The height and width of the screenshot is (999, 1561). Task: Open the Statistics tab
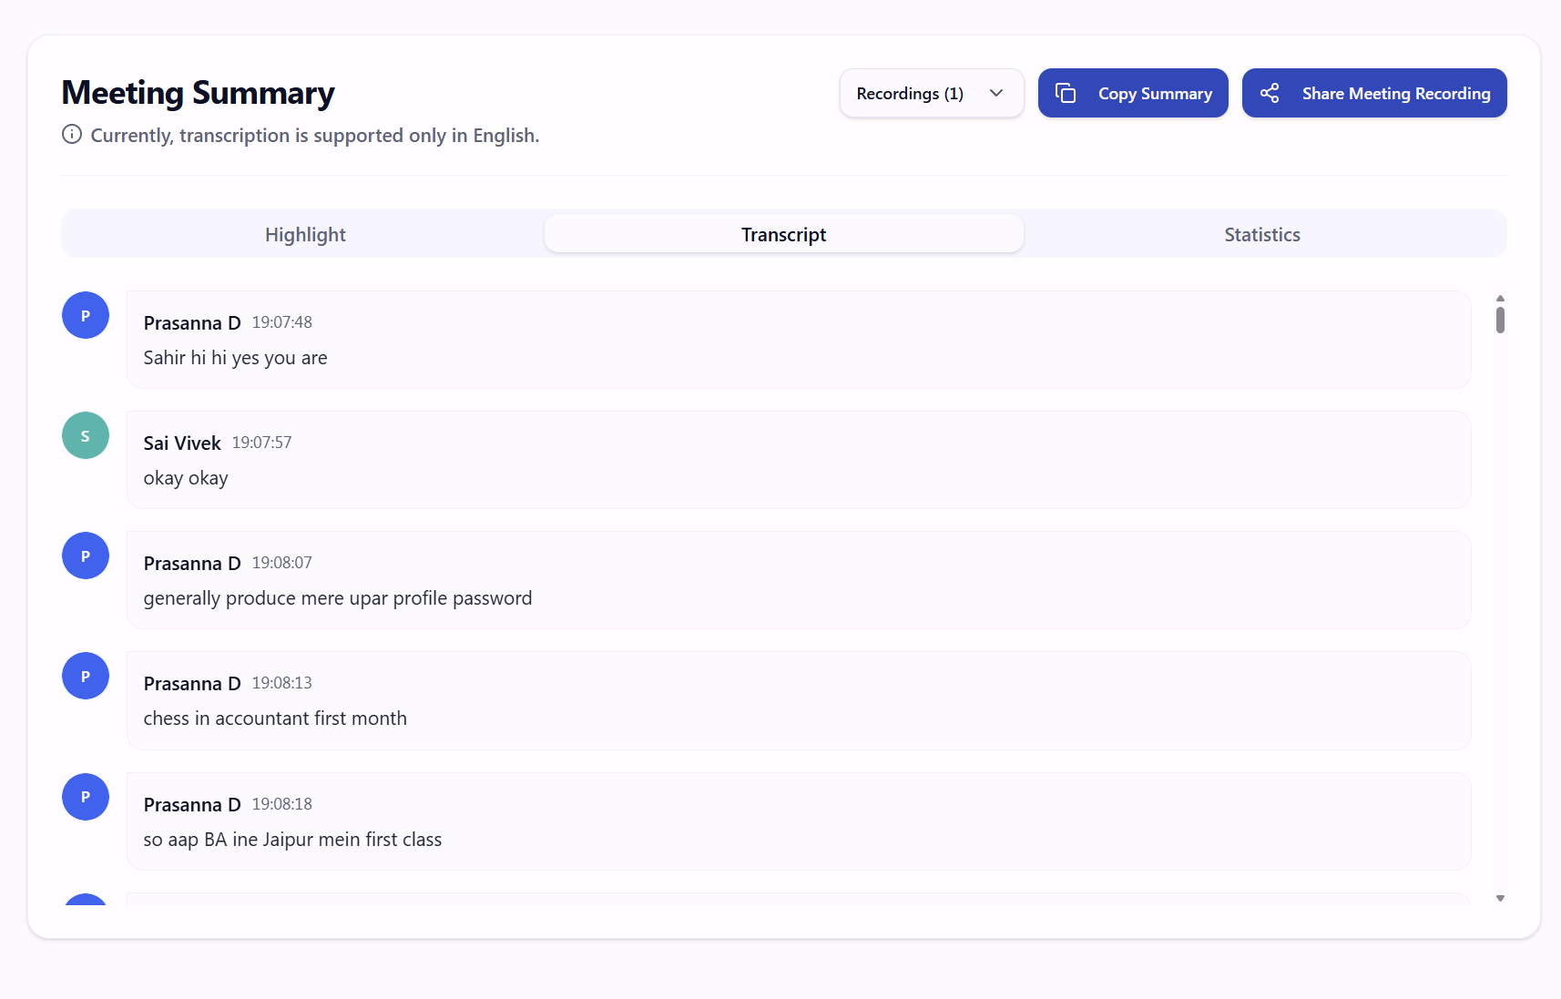click(1262, 234)
